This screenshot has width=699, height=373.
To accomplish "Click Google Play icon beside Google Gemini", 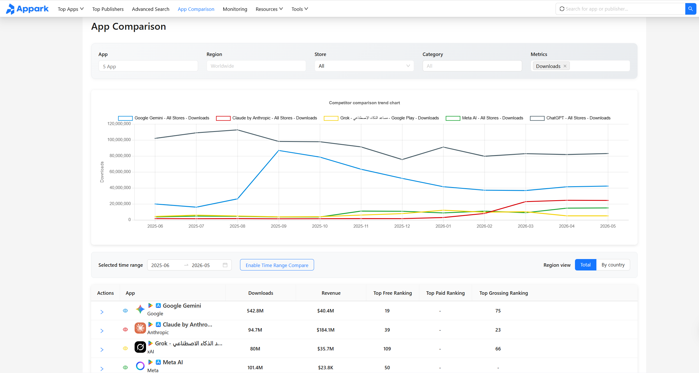I will (x=150, y=306).
